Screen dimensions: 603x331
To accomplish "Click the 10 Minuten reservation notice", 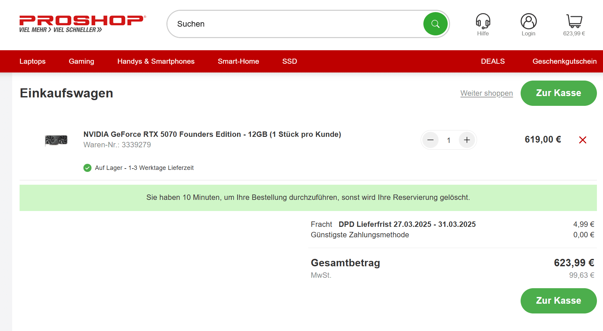I will click(308, 198).
